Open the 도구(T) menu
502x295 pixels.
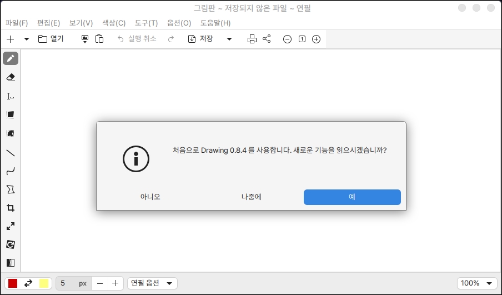pos(145,23)
